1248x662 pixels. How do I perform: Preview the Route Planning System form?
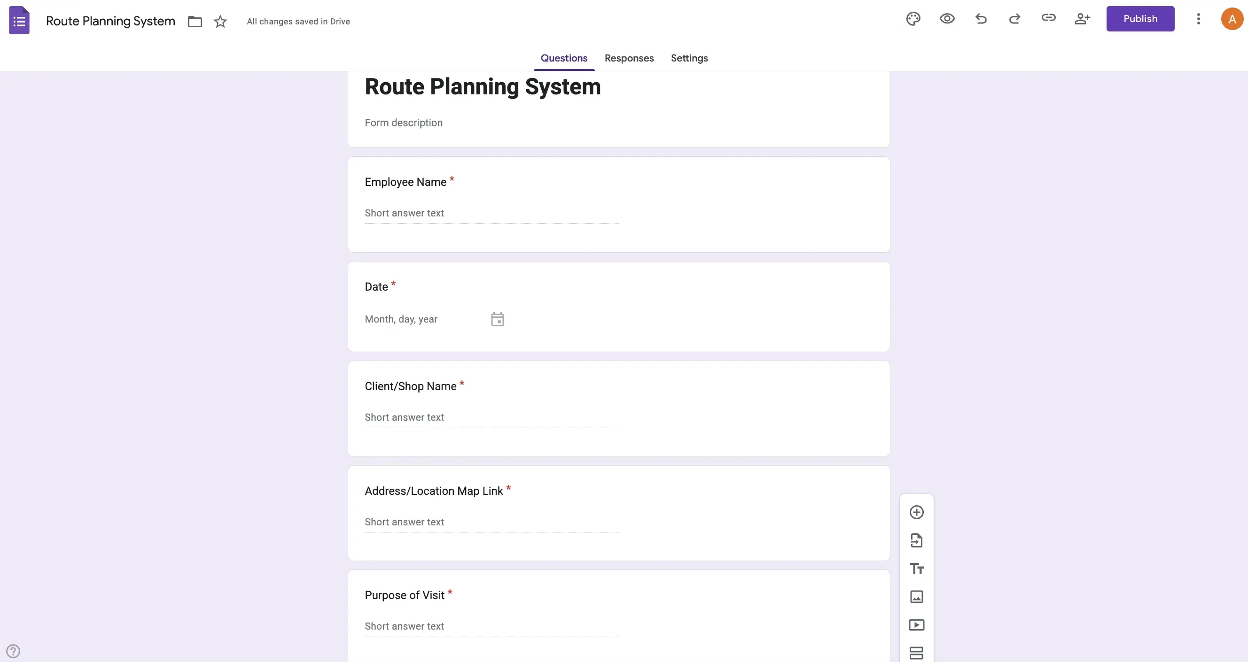click(x=947, y=19)
